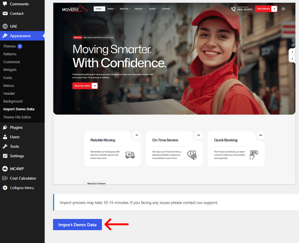Expand the SERVICES dropdown in preview
This screenshot has height=243, width=299.
click(125, 9)
